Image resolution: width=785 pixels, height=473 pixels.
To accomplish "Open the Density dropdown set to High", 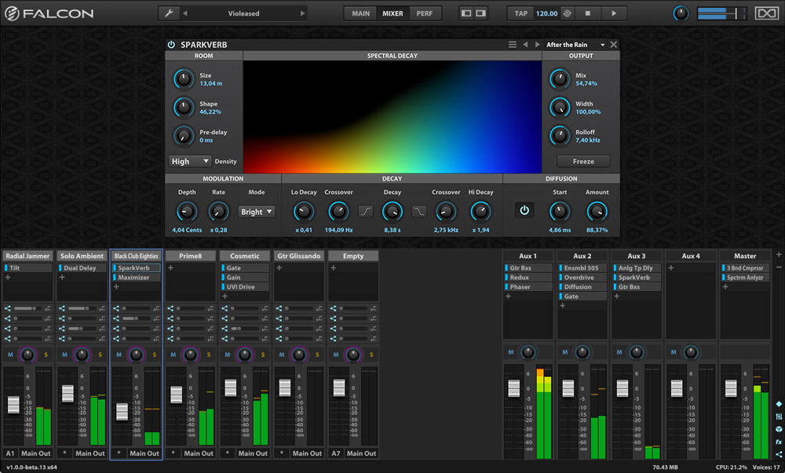I will coord(190,162).
